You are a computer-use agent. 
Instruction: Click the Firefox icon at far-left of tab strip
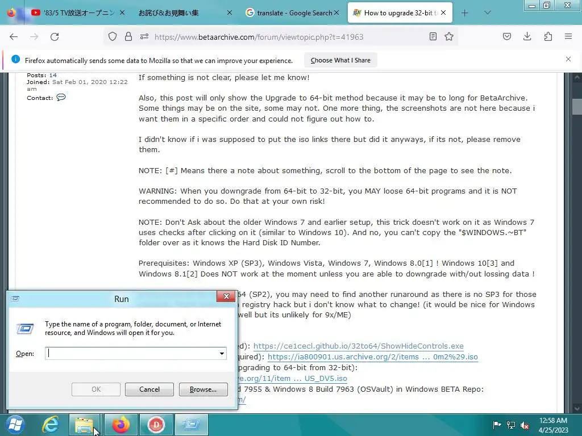(11, 13)
